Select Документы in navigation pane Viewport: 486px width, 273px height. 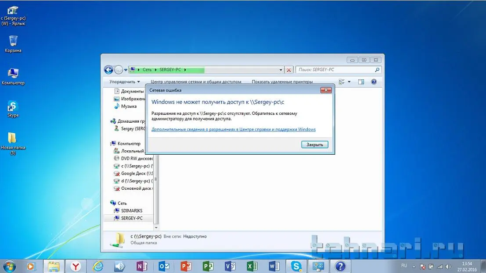point(129,91)
